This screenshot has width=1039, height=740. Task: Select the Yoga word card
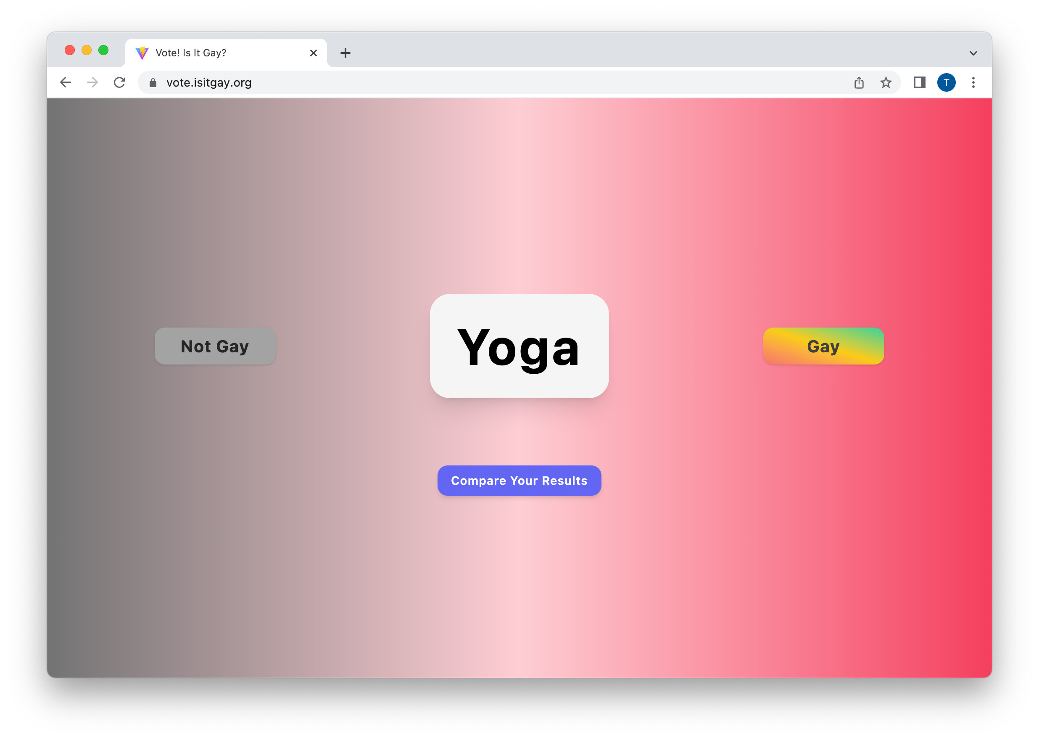[x=519, y=346]
